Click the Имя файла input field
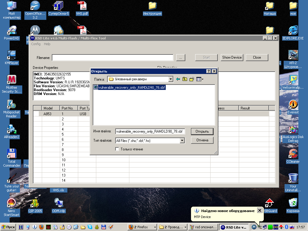The width and height of the screenshot is (308, 231). tap(150, 131)
